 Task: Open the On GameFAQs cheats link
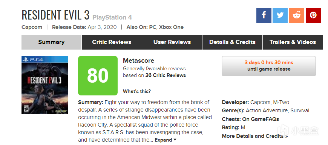(x=261, y=119)
